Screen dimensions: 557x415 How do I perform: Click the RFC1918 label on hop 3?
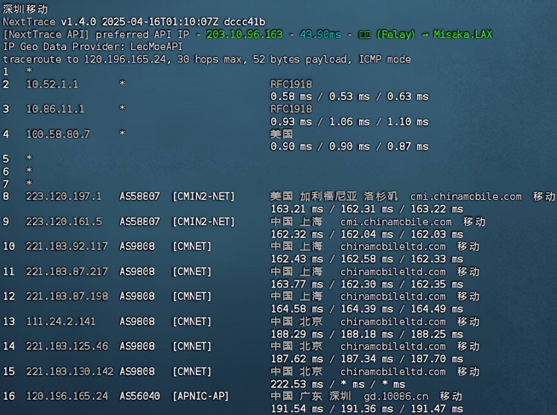coord(291,109)
